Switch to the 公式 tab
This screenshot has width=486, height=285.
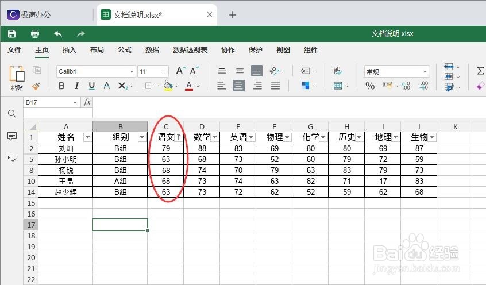pyautogui.click(x=125, y=50)
